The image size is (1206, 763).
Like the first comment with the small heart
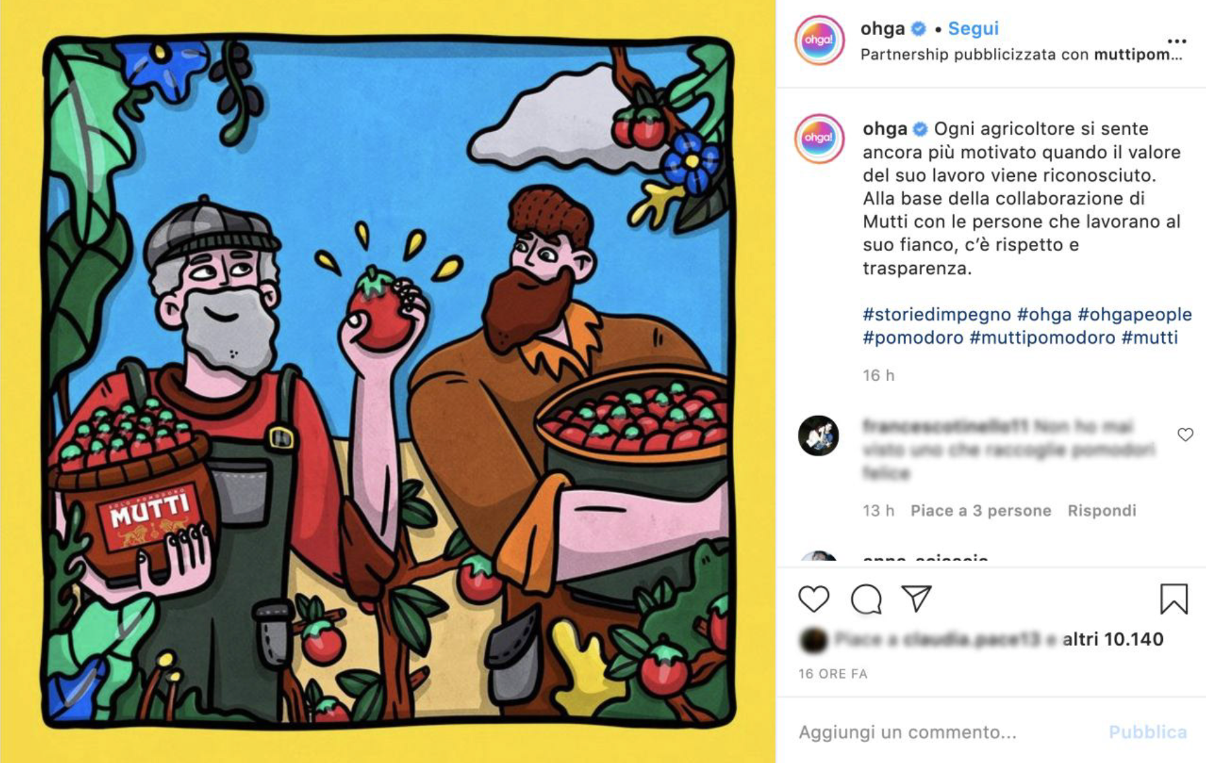(1185, 435)
